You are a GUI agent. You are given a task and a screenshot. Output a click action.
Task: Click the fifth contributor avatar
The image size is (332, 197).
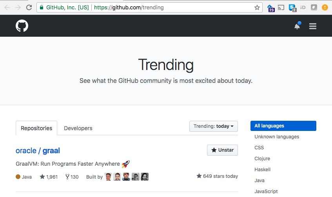[x=145, y=177]
